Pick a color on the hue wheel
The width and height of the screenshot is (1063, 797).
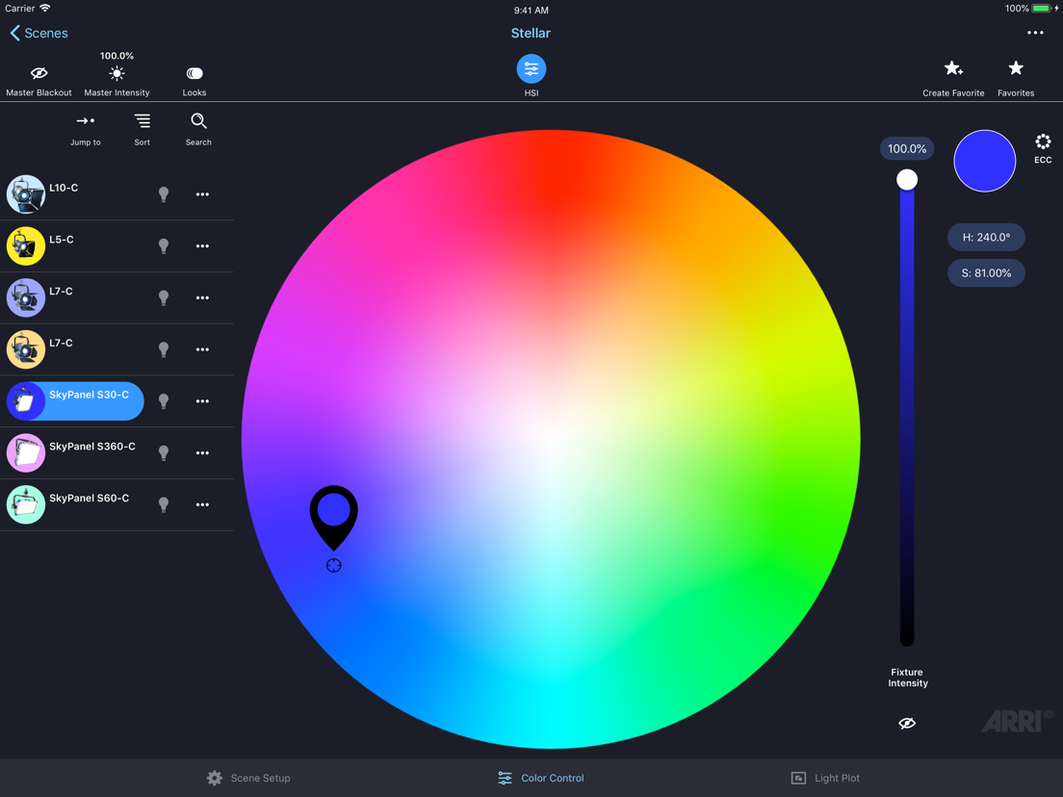tap(551, 439)
